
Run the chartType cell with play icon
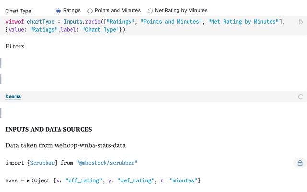[301, 22]
